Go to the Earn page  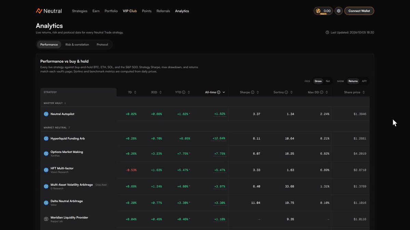pyautogui.click(x=96, y=11)
